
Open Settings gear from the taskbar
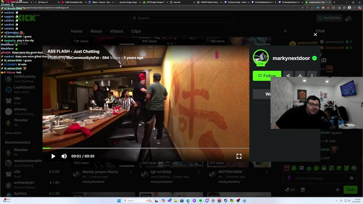tap(213, 201)
